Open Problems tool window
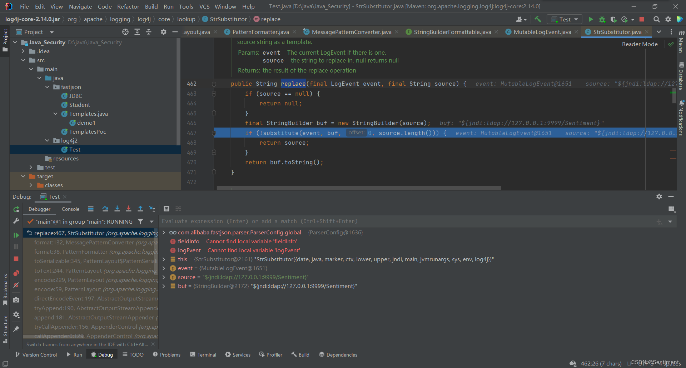 [x=166, y=354]
